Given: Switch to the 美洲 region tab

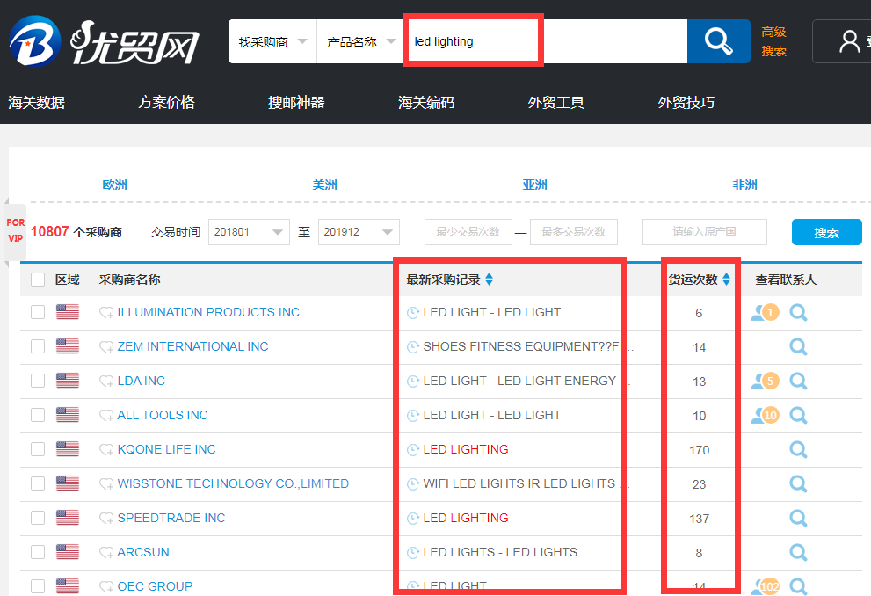Looking at the screenshot, I should [x=325, y=185].
